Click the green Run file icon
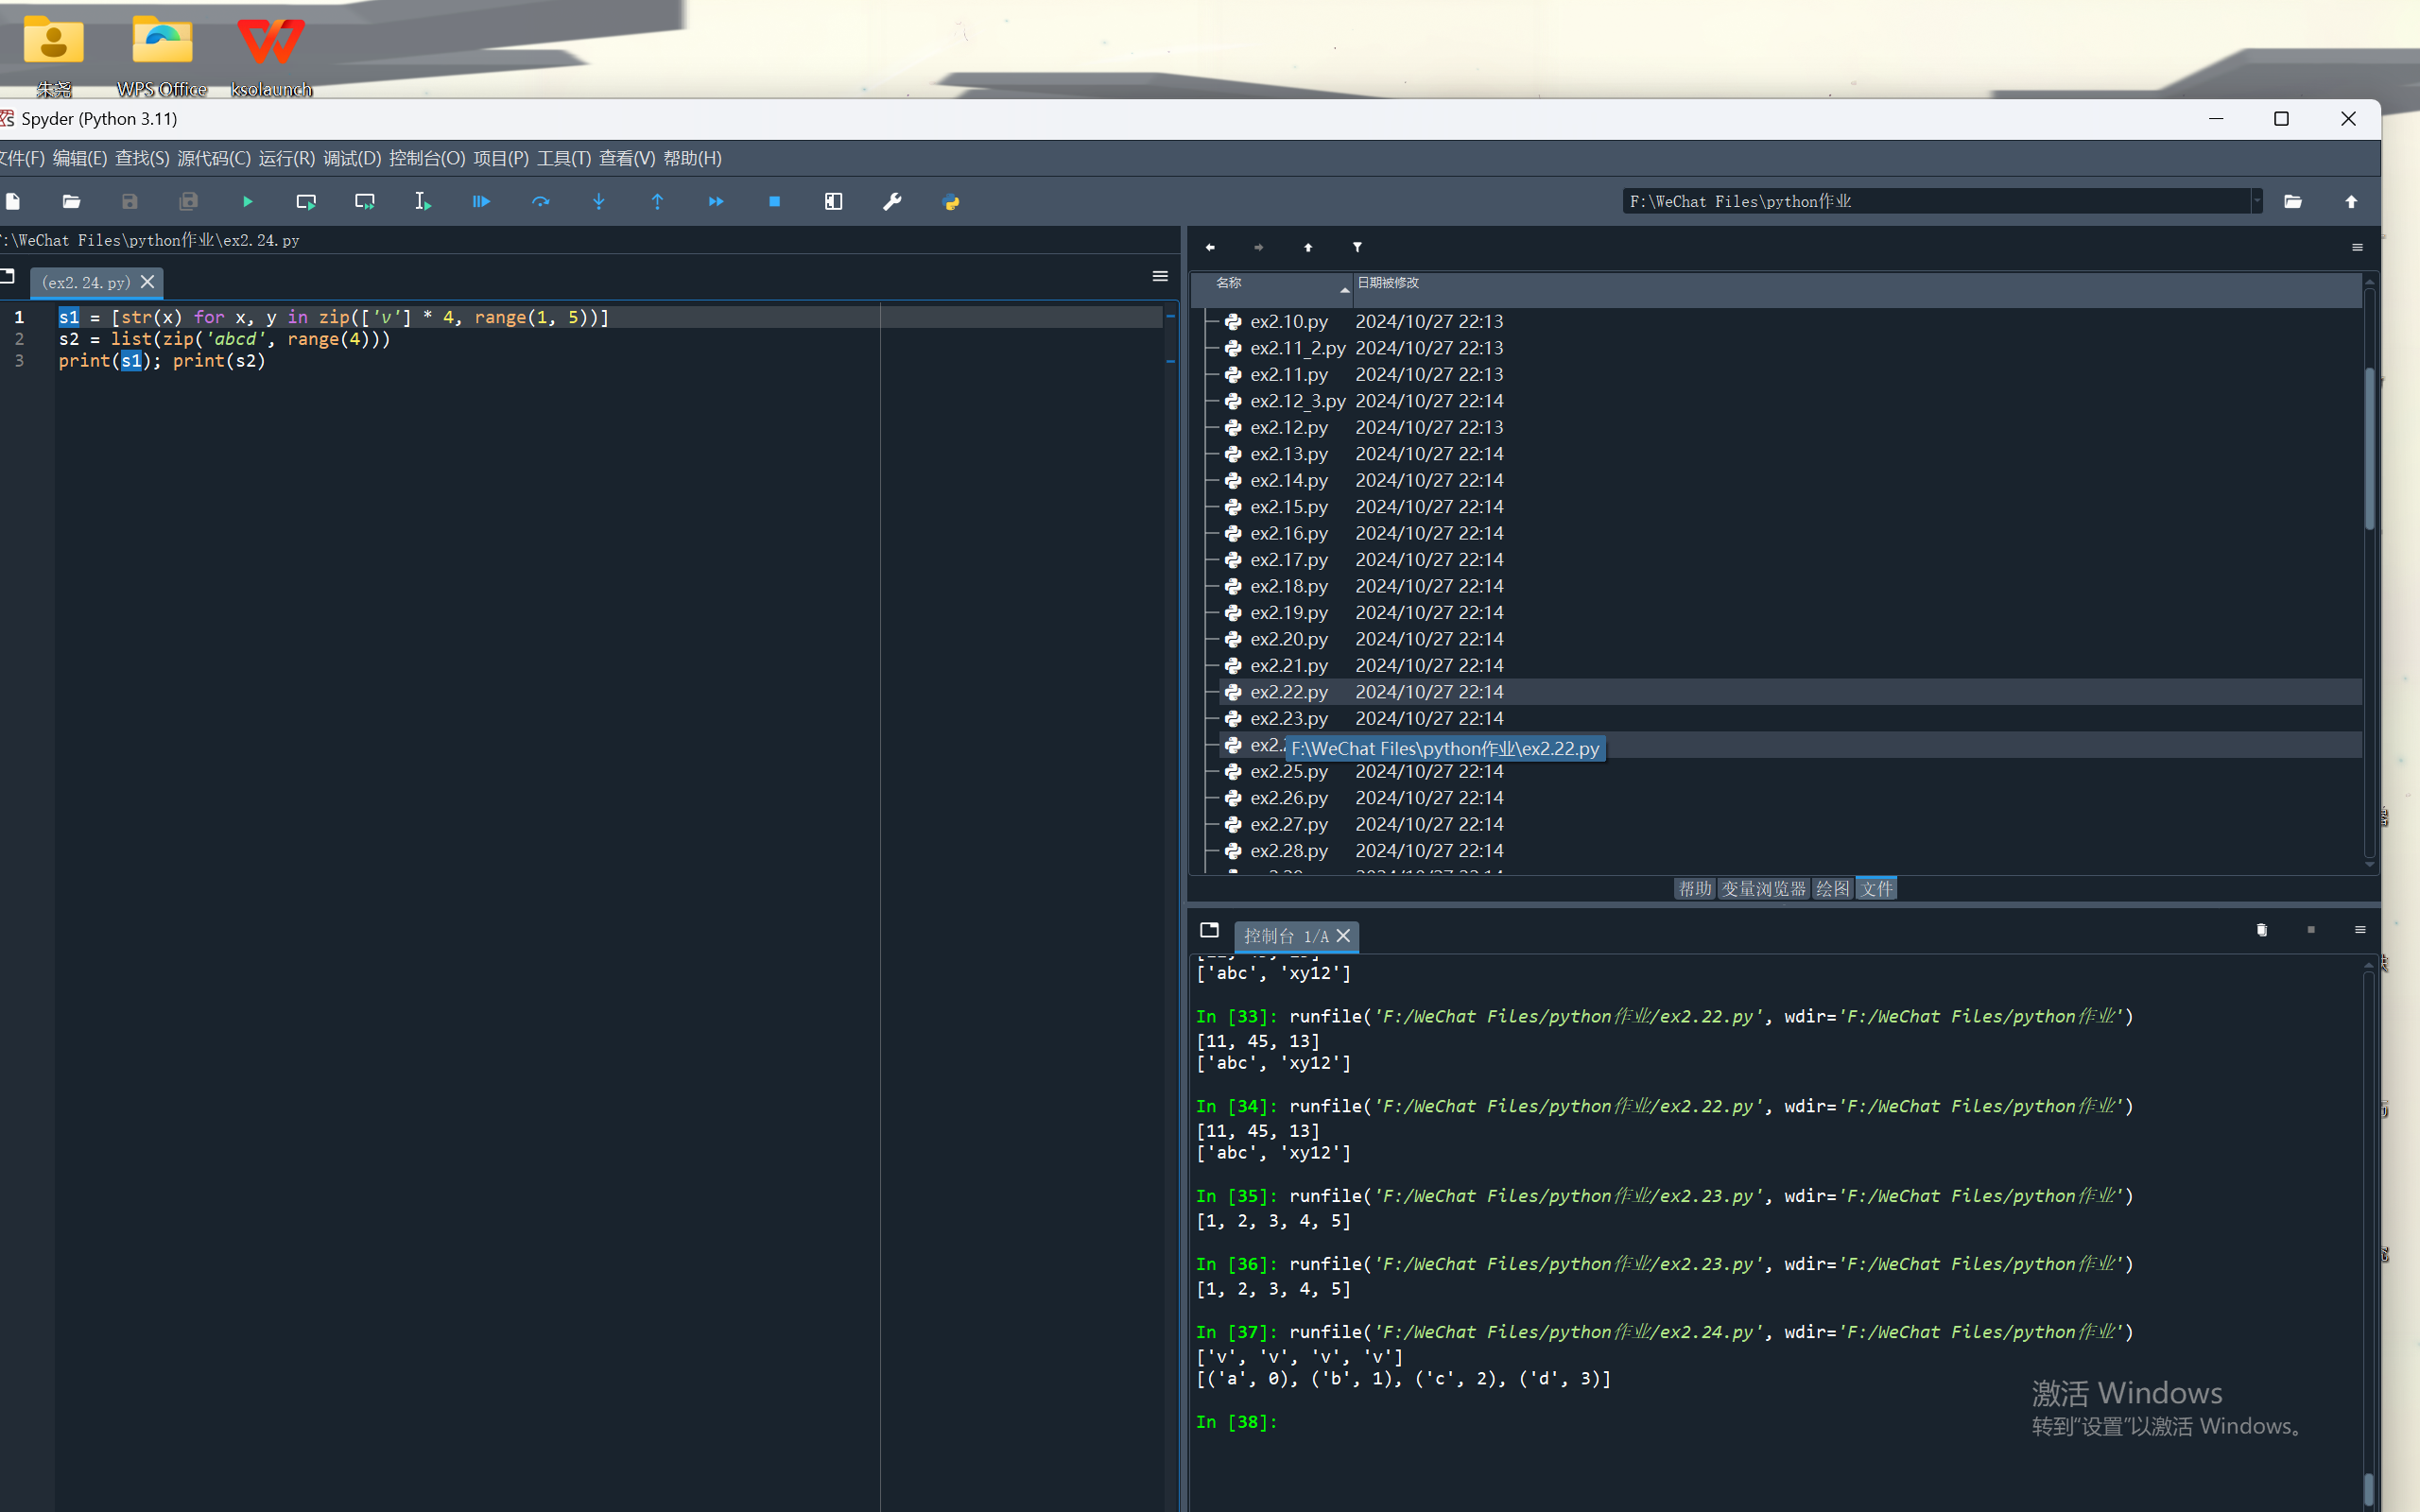 (x=247, y=202)
